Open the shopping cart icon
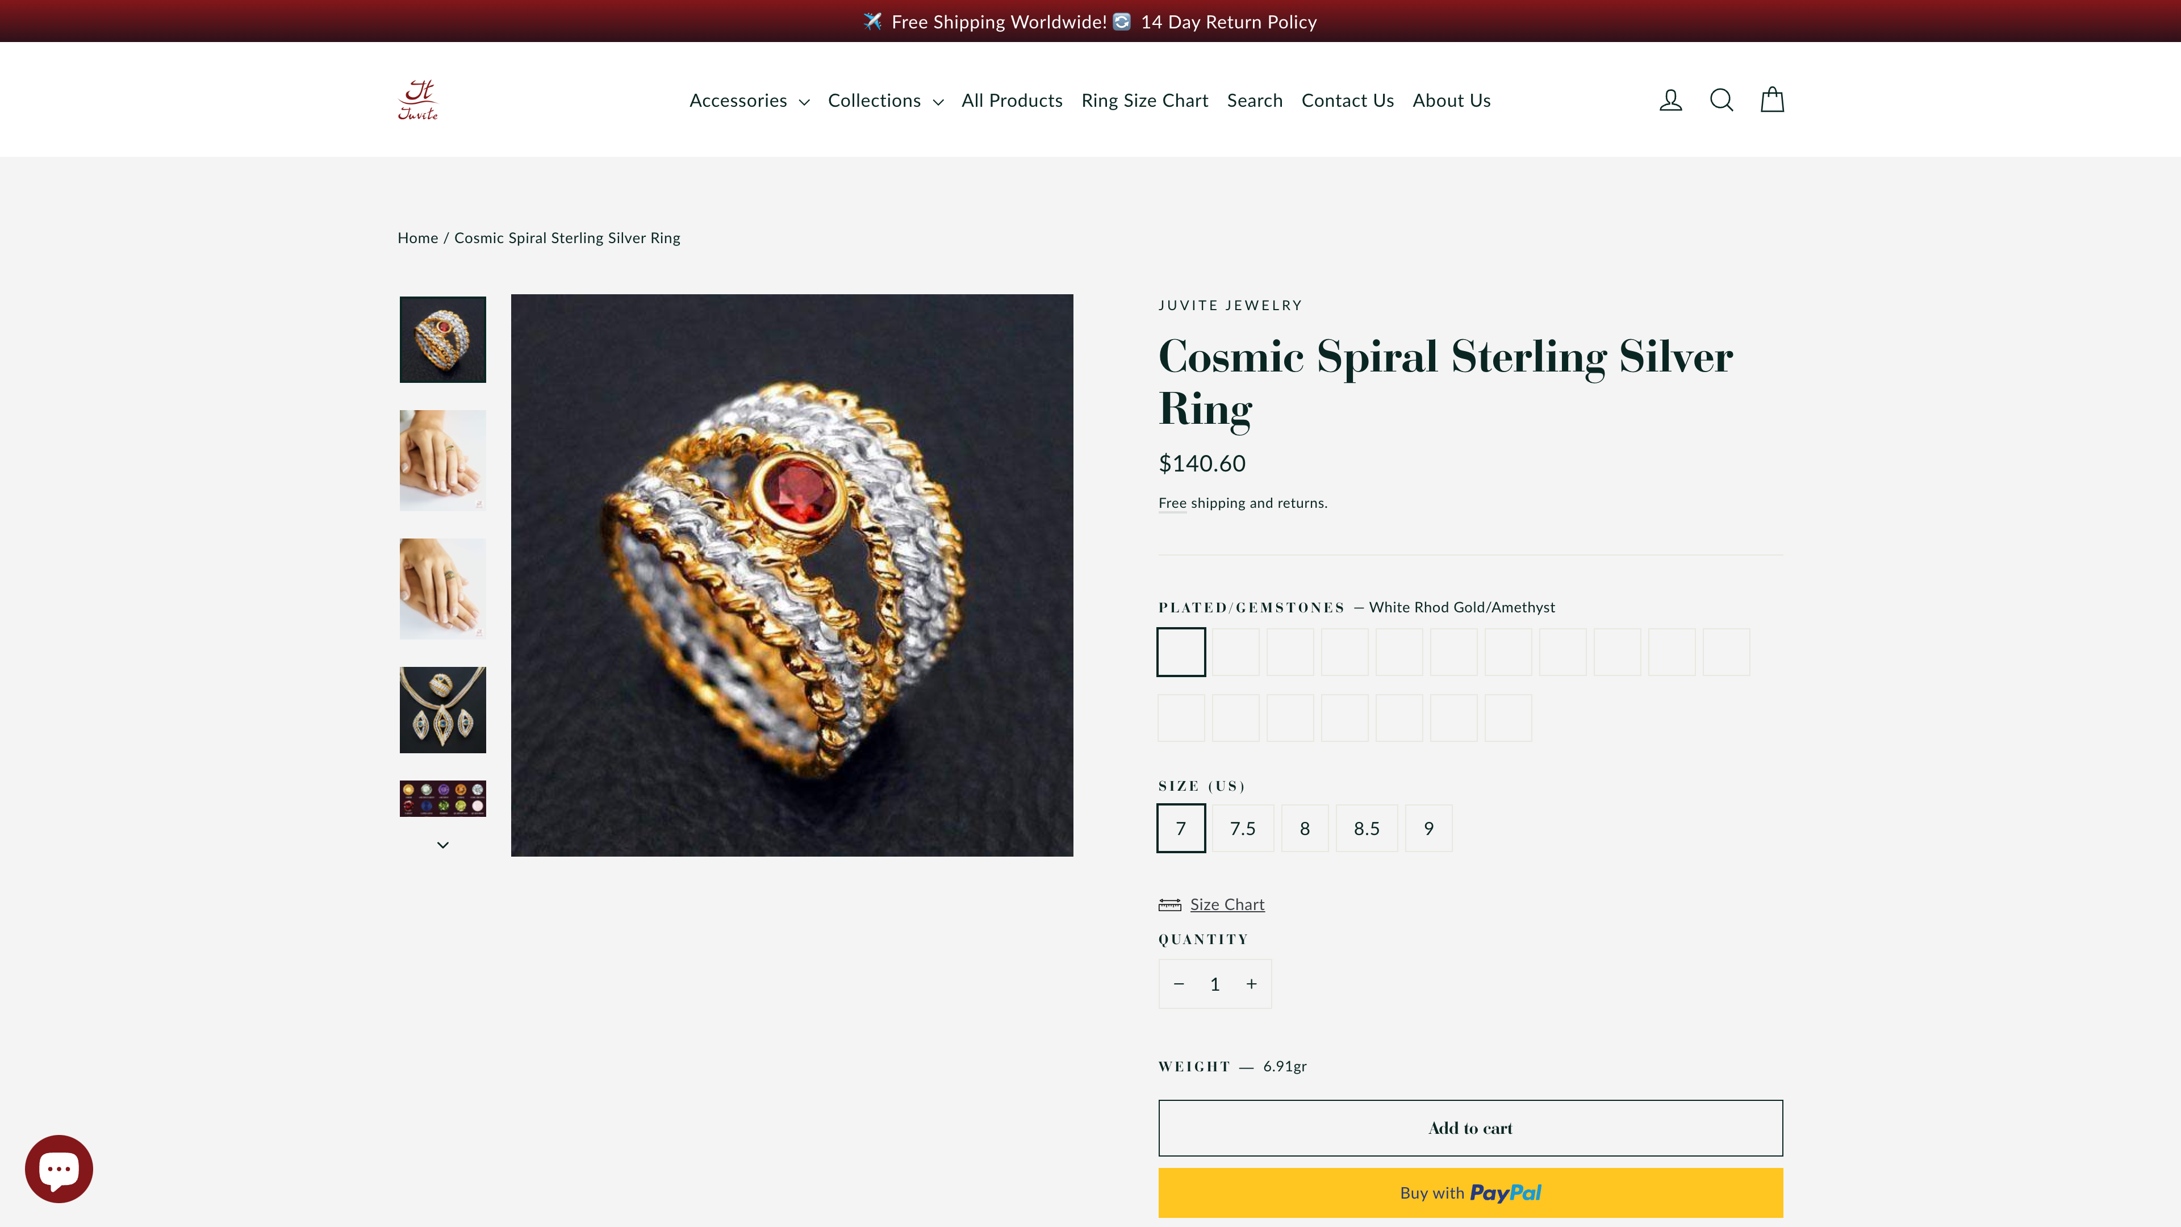The image size is (2181, 1227). 1771,99
